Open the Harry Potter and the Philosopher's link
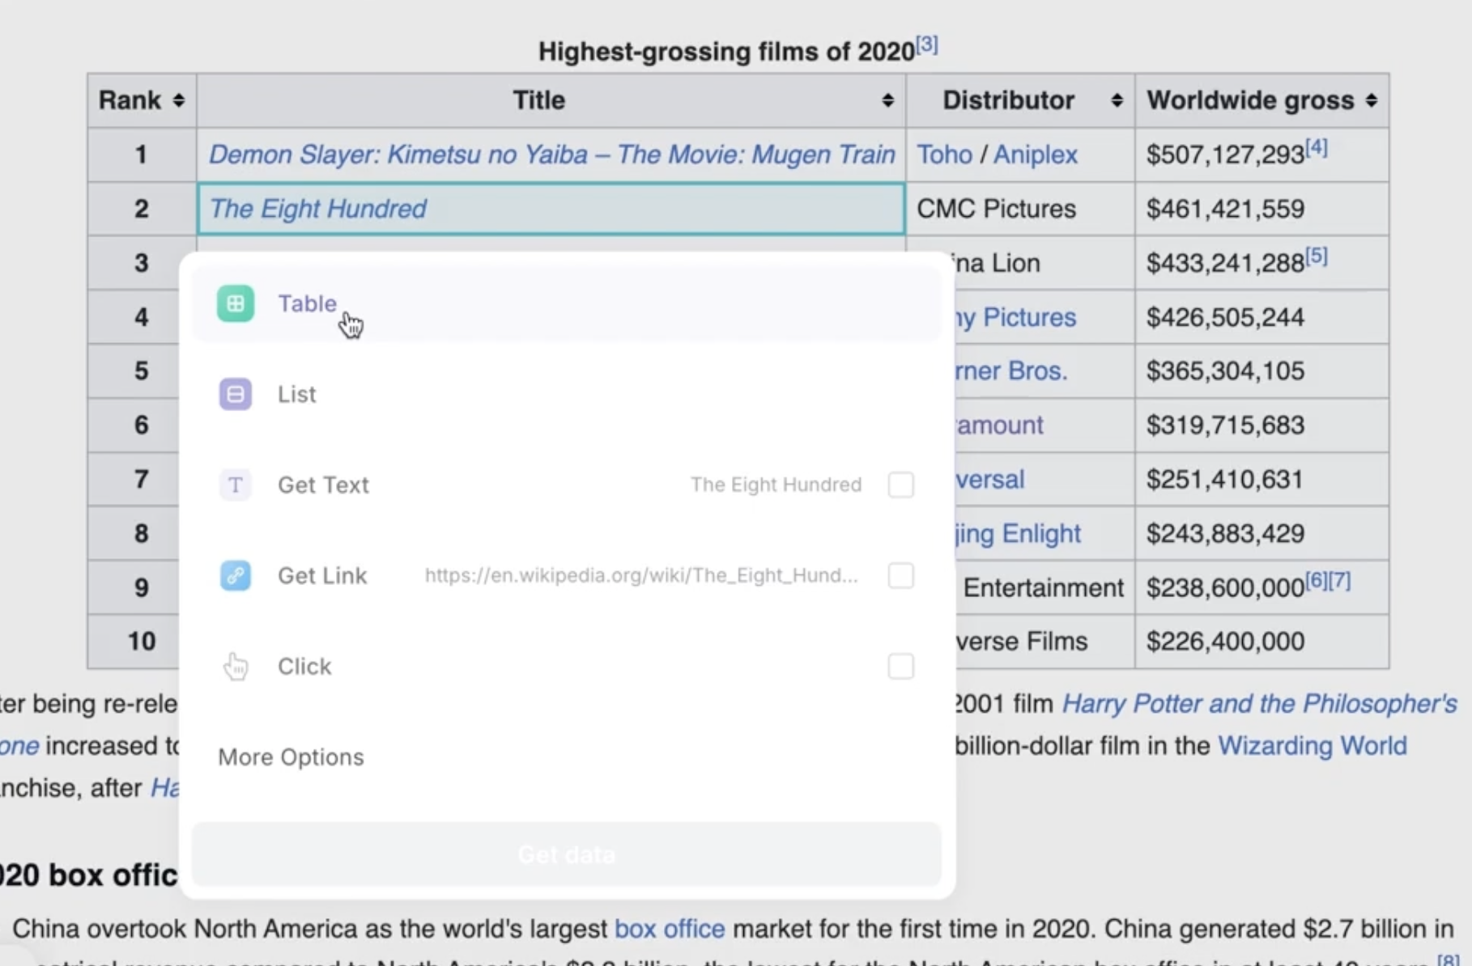1472x966 pixels. (1259, 703)
